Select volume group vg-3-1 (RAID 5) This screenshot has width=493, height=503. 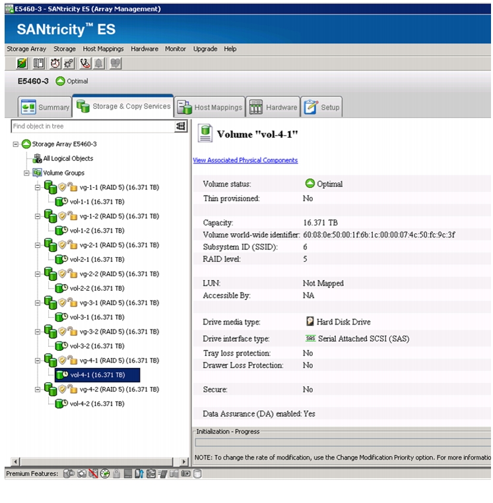point(119,303)
